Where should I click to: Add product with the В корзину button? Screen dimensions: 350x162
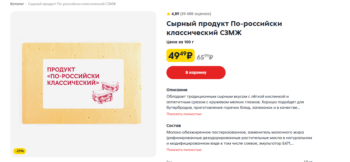point(196,73)
